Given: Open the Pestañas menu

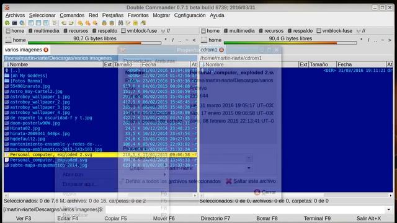Looking at the screenshot, I should tap(113, 15).
